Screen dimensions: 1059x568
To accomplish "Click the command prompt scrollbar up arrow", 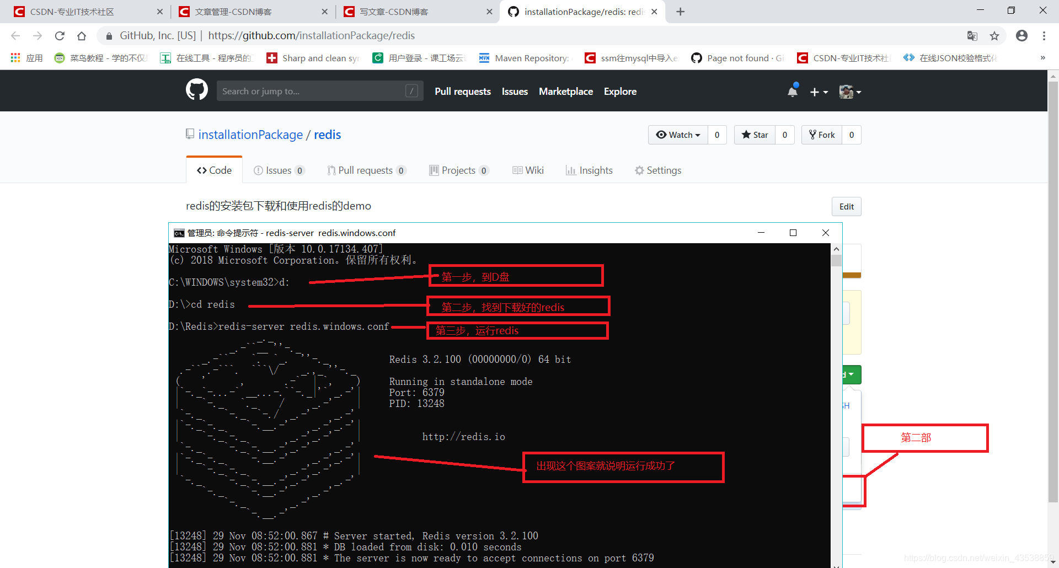I will (x=836, y=249).
